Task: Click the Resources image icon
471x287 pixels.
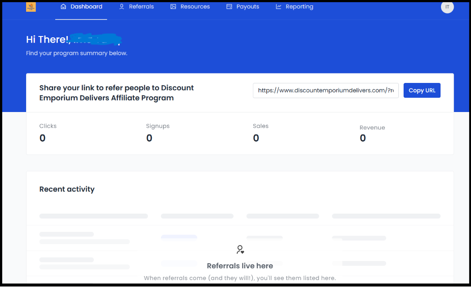Action: click(173, 7)
